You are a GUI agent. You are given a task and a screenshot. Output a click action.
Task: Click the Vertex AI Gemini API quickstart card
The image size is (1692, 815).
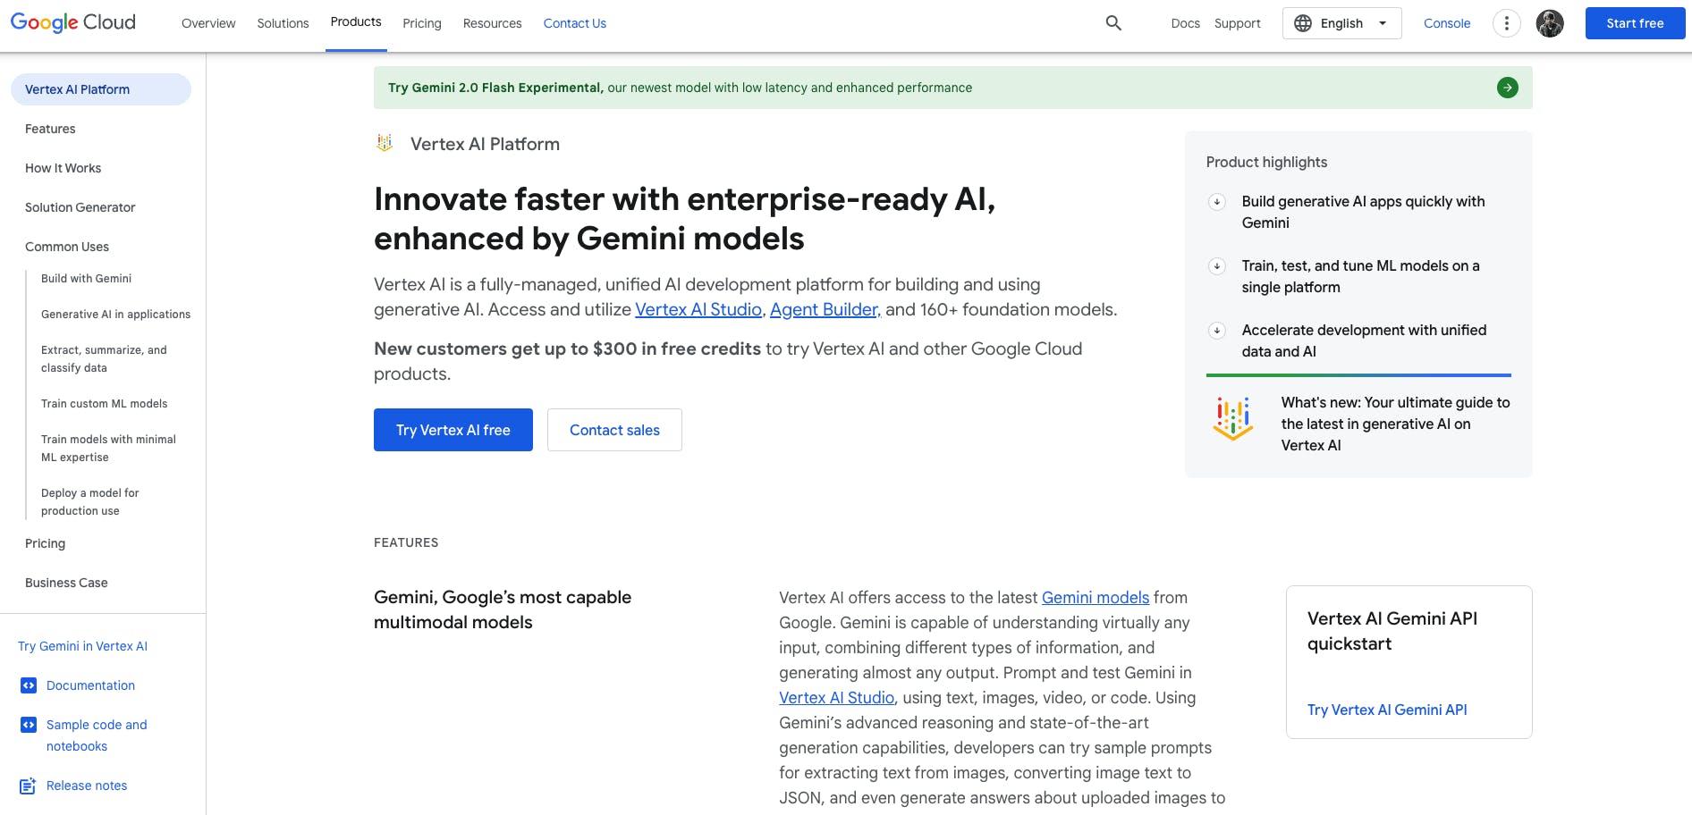(x=1409, y=662)
